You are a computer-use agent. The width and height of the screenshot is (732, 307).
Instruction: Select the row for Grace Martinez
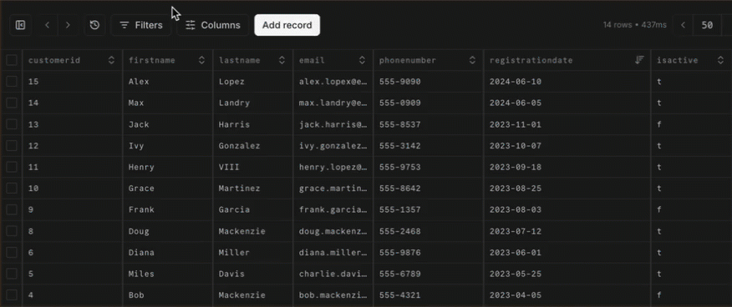(12, 189)
